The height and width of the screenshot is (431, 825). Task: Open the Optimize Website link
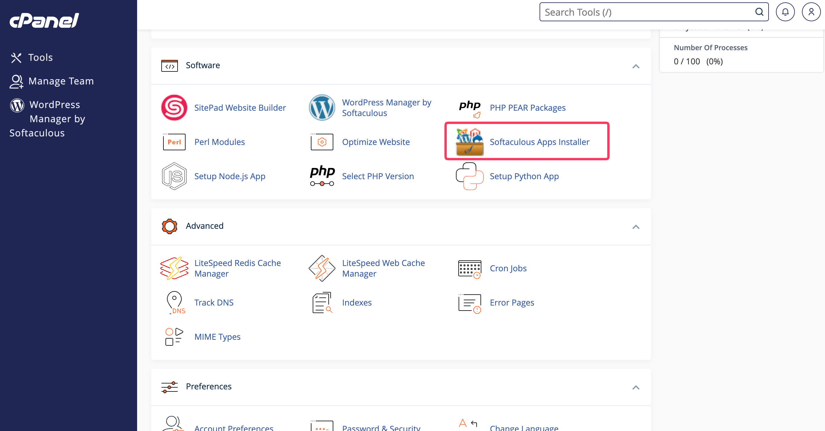376,142
